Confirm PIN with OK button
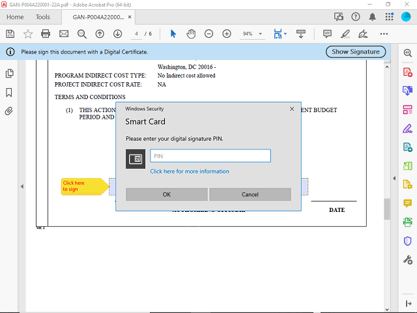The height and width of the screenshot is (313, 417). (x=167, y=194)
